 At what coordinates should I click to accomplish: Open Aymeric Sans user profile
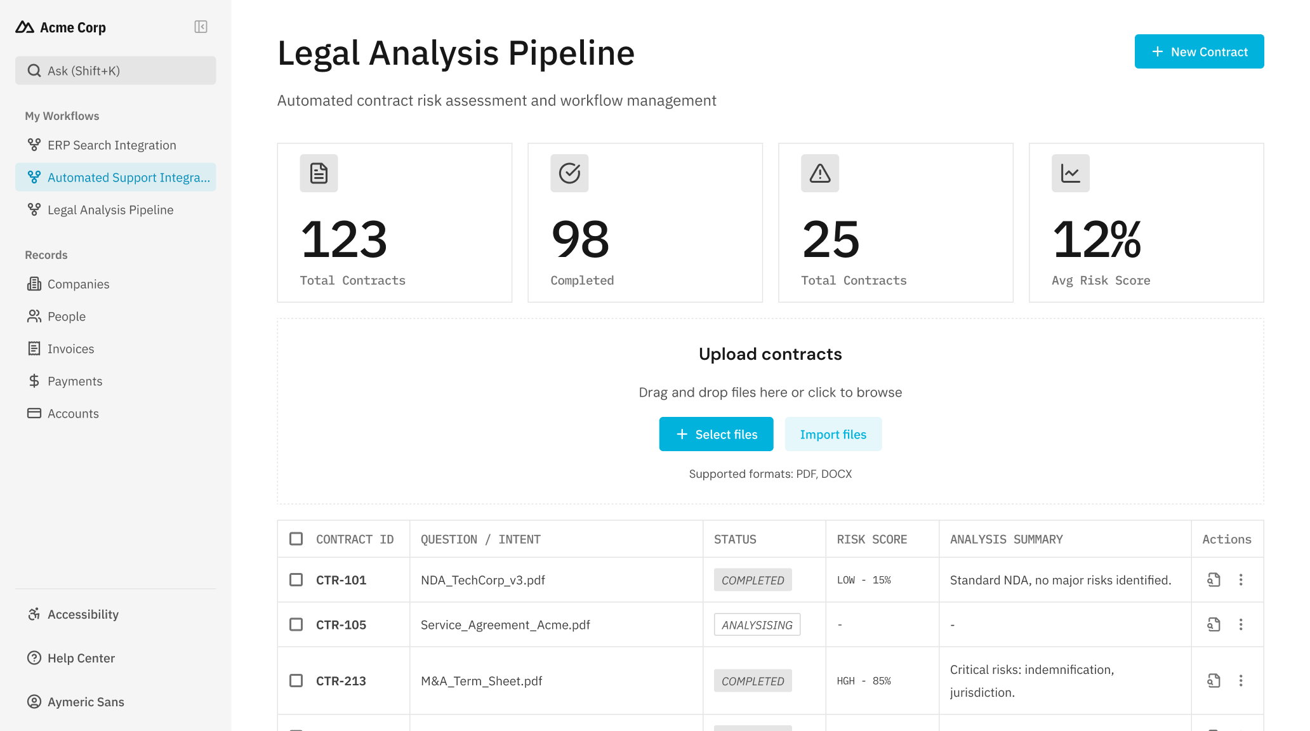[86, 702]
